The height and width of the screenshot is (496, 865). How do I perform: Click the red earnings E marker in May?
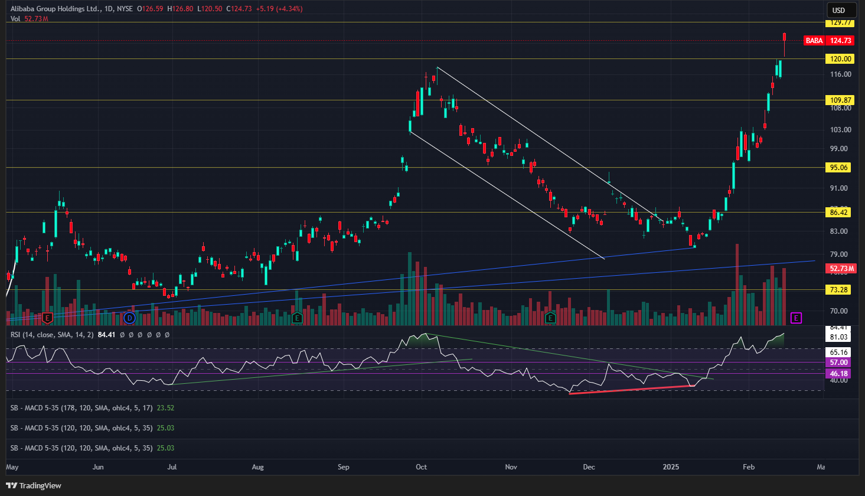pos(48,318)
